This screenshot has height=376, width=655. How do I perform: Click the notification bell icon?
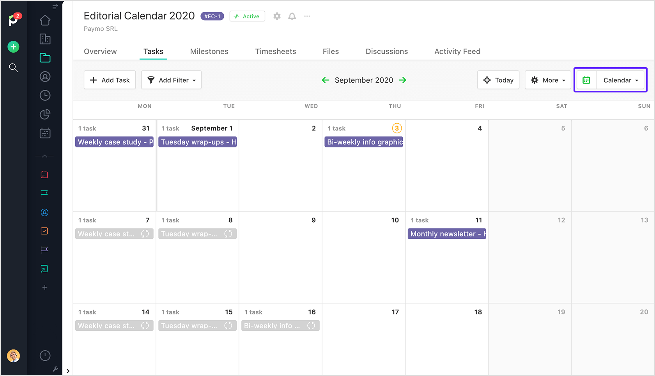292,16
